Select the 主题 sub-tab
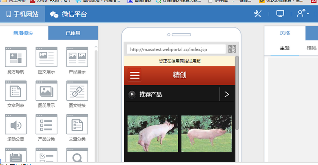This screenshot has width=318, height=165. click(x=285, y=48)
